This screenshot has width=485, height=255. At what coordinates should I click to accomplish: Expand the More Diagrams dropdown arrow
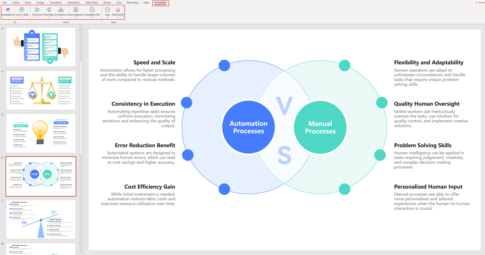pos(76,18)
